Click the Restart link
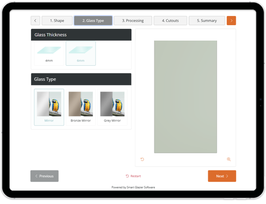The width and height of the screenshot is (266, 204). click(133, 176)
